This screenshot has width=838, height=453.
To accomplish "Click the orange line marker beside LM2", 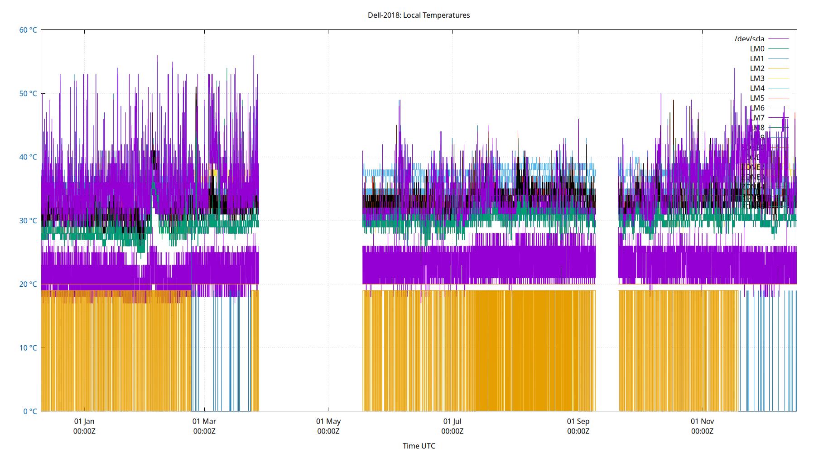I will [x=779, y=68].
